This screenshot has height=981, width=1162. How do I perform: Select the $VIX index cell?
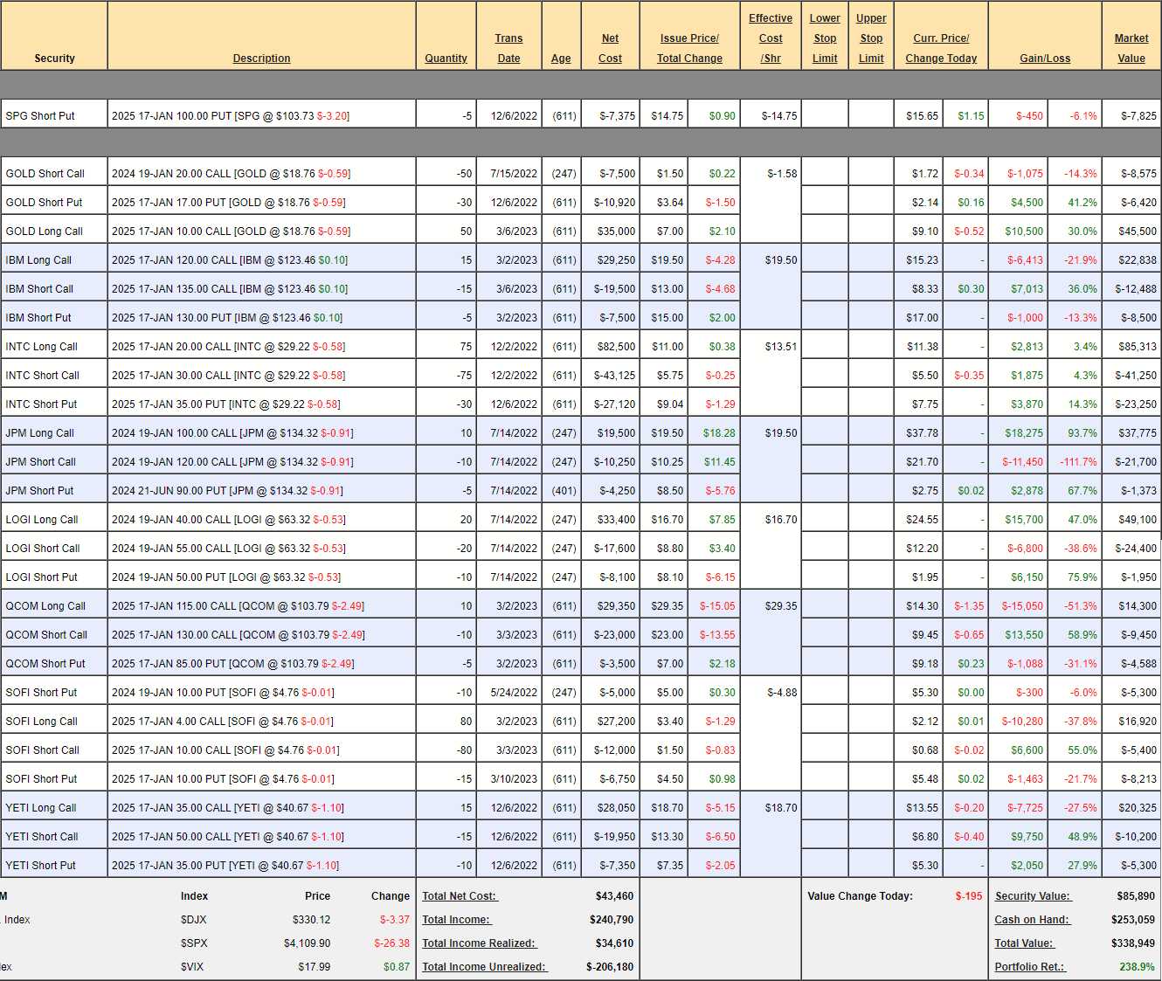[x=192, y=967]
